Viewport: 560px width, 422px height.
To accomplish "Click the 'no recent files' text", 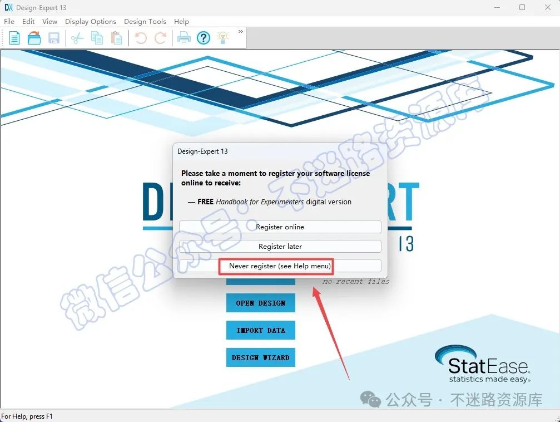I will point(356,282).
